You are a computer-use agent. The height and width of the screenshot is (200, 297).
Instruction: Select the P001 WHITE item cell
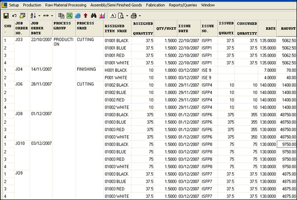click(x=117, y=78)
